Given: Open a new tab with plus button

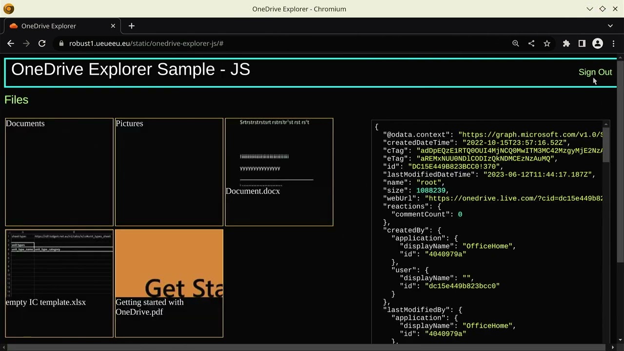Looking at the screenshot, I should (x=132, y=26).
